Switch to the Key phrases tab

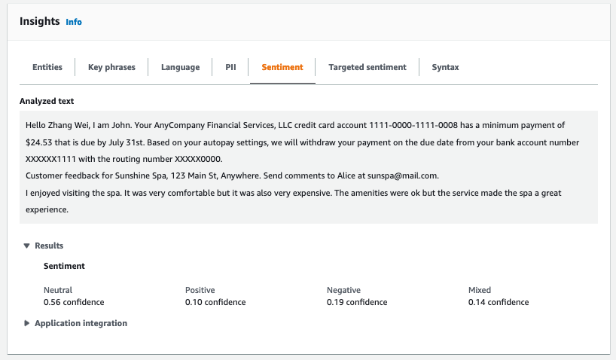tap(111, 67)
